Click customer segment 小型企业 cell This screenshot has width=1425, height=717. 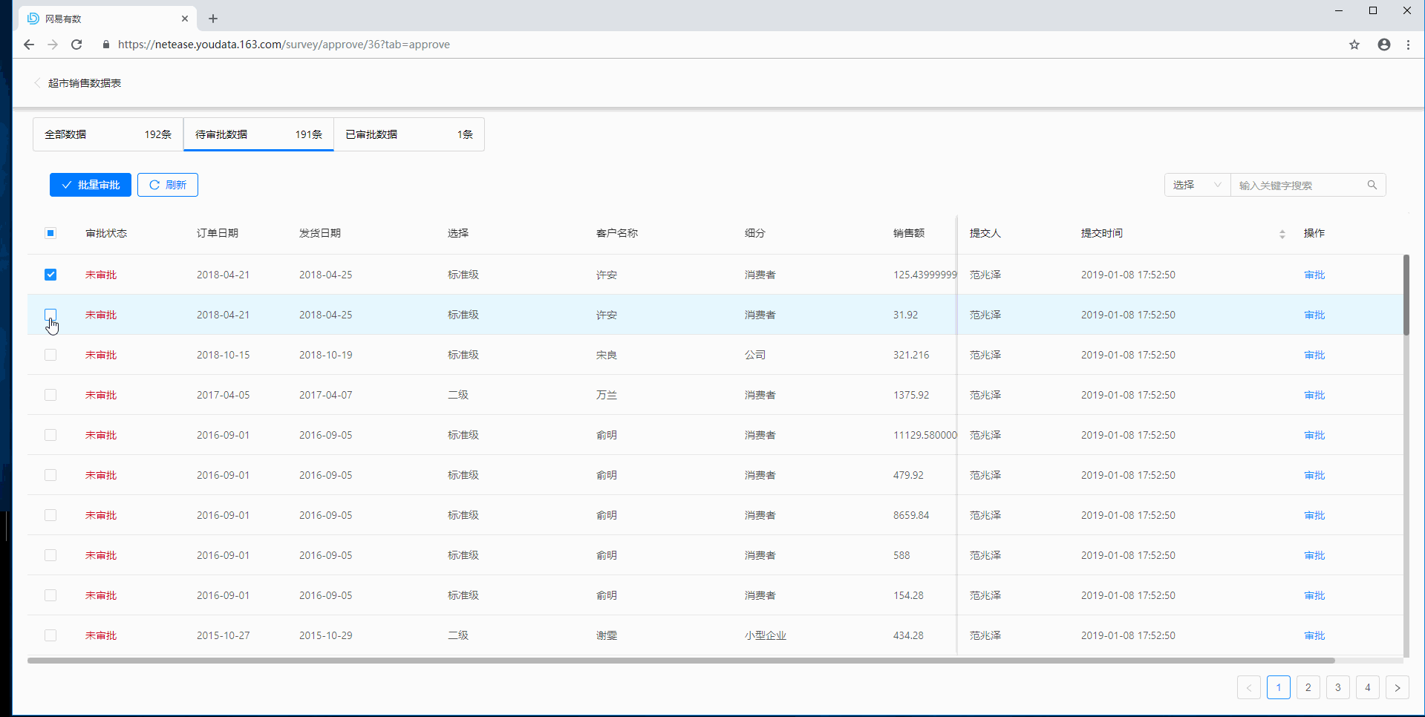(766, 635)
